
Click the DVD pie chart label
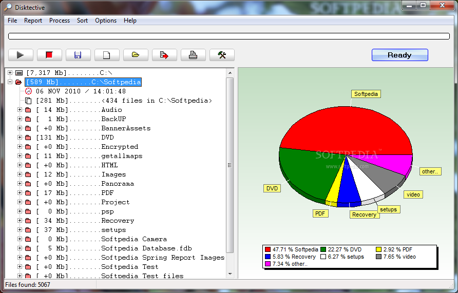pos(272,188)
